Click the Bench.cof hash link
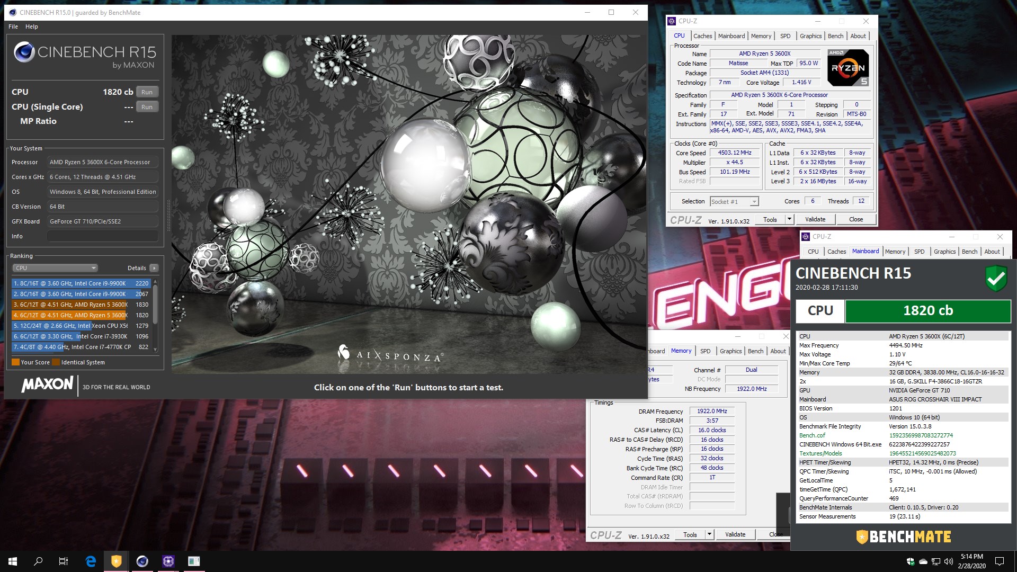1017x572 pixels. coord(921,435)
